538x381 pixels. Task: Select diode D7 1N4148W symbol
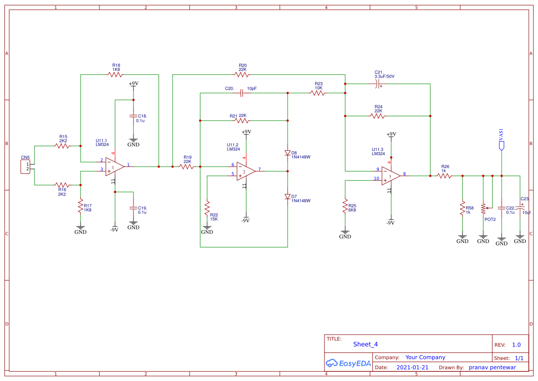pyautogui.click(x=287, y=197)
